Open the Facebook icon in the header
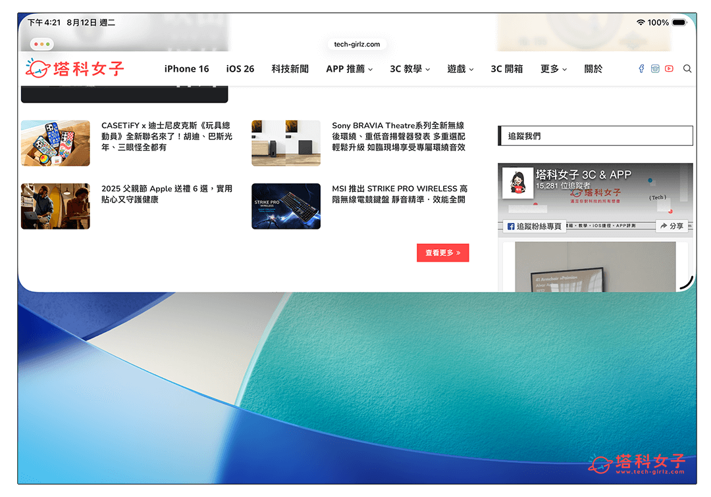This screenshot has height=497, width=711. pos(641,68)
